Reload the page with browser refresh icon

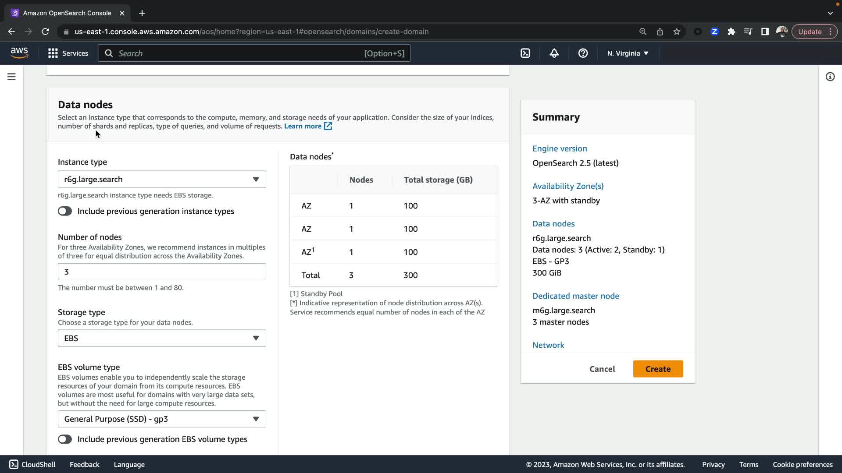tap(45, 32)
